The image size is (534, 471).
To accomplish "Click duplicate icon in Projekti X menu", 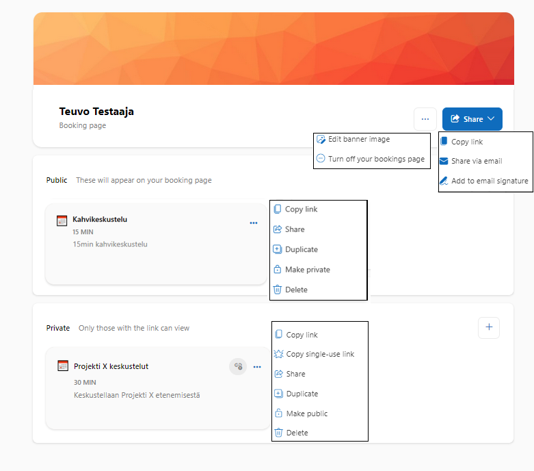I will coord(278,394).
